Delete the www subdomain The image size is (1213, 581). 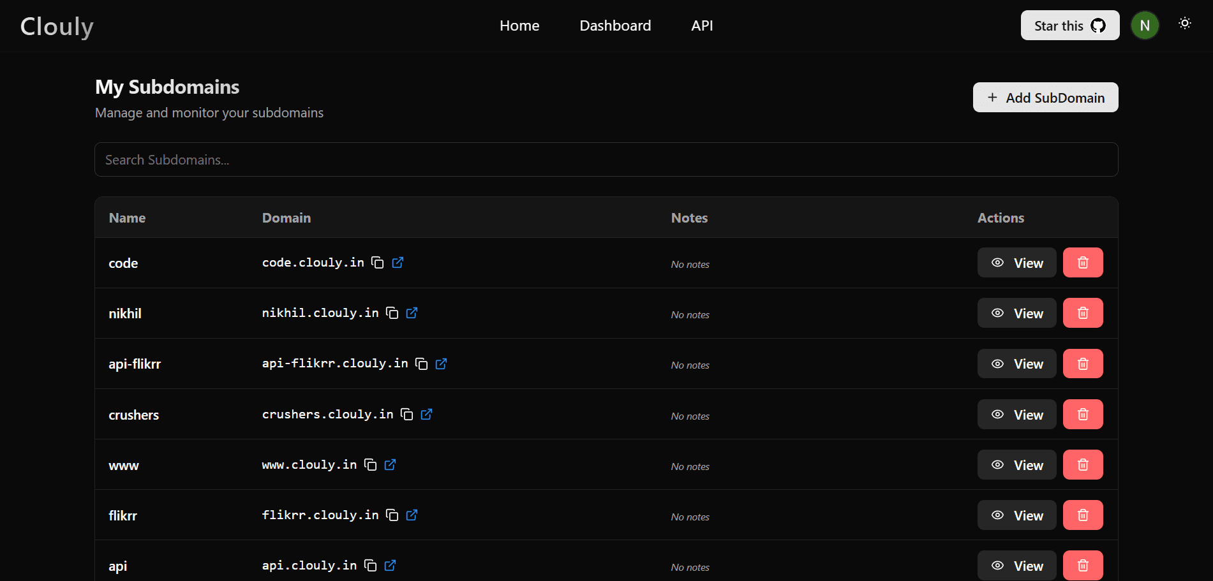(1083, 465)
